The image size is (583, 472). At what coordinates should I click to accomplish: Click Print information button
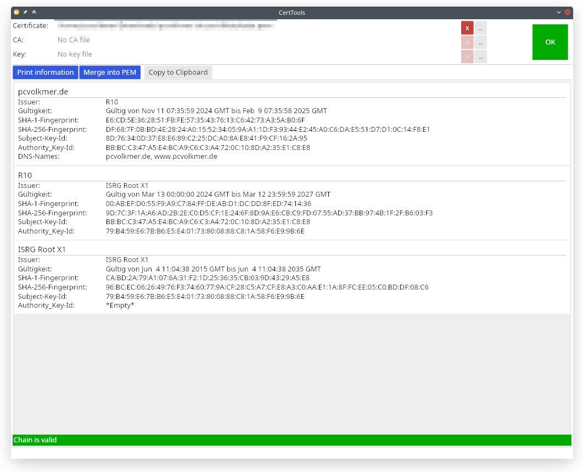click(x=46, y=73)
